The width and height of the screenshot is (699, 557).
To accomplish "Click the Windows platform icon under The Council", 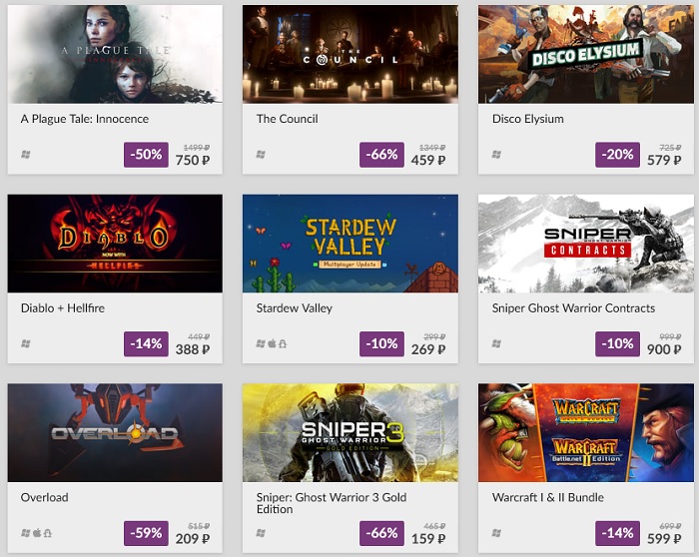I will tap(261, 155).
